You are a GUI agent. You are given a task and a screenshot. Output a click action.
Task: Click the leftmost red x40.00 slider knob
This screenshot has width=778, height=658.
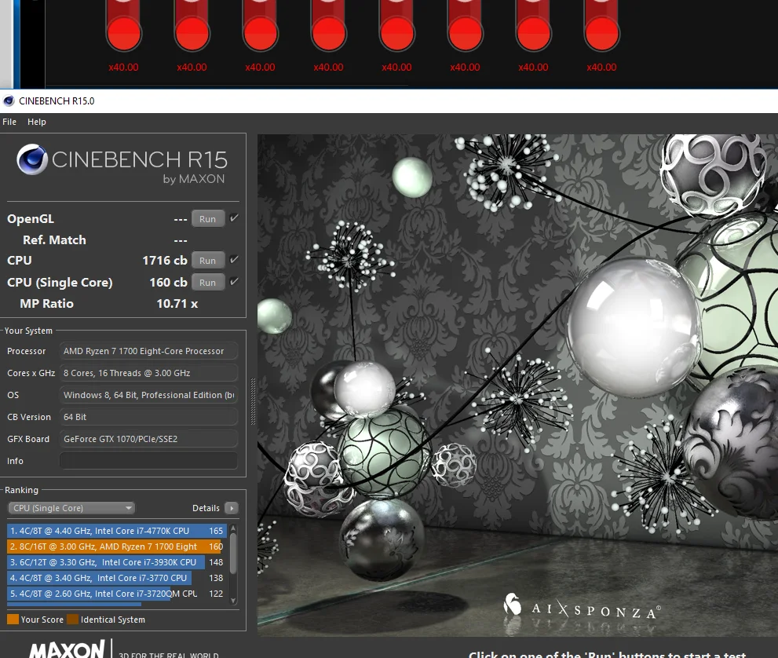click(x=123, y=33)
